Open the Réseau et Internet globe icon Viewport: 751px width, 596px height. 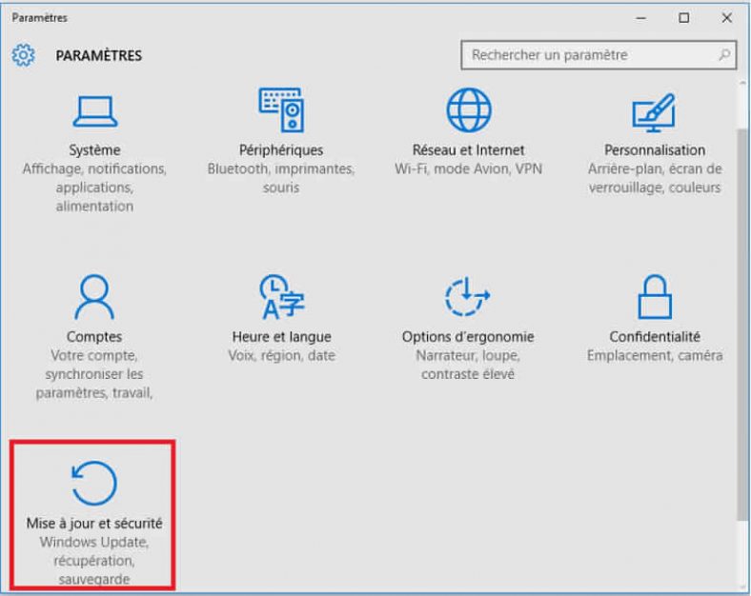(x=468, y=110)
